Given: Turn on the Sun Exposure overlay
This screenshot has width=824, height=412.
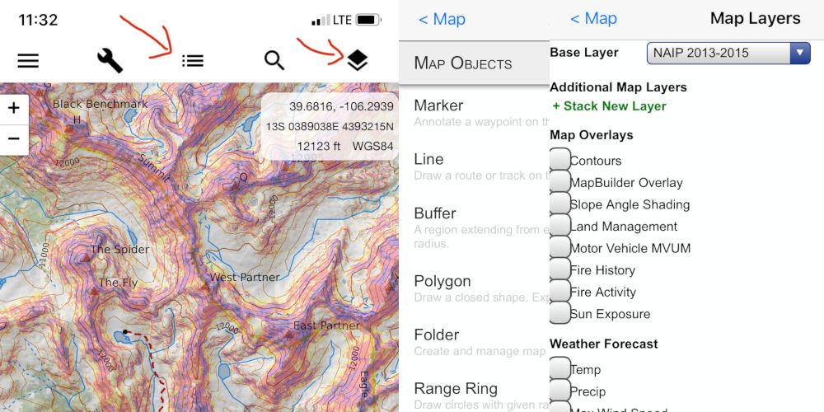Looking at the screenshot, I should [x=560, y=313].
